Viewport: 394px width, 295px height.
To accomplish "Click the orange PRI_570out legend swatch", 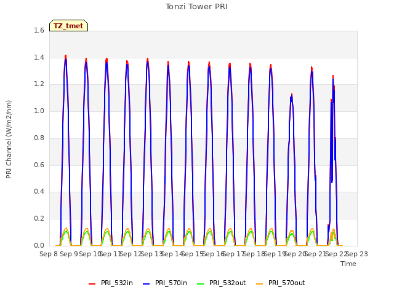I will [260, 284].
